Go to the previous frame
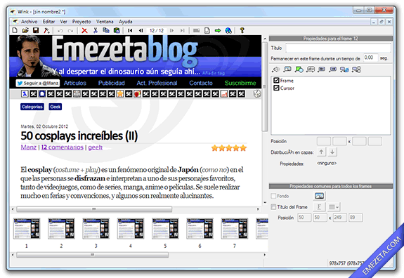Image resolution: width=404 pixels, height=278 pixels. coord(141,31)
